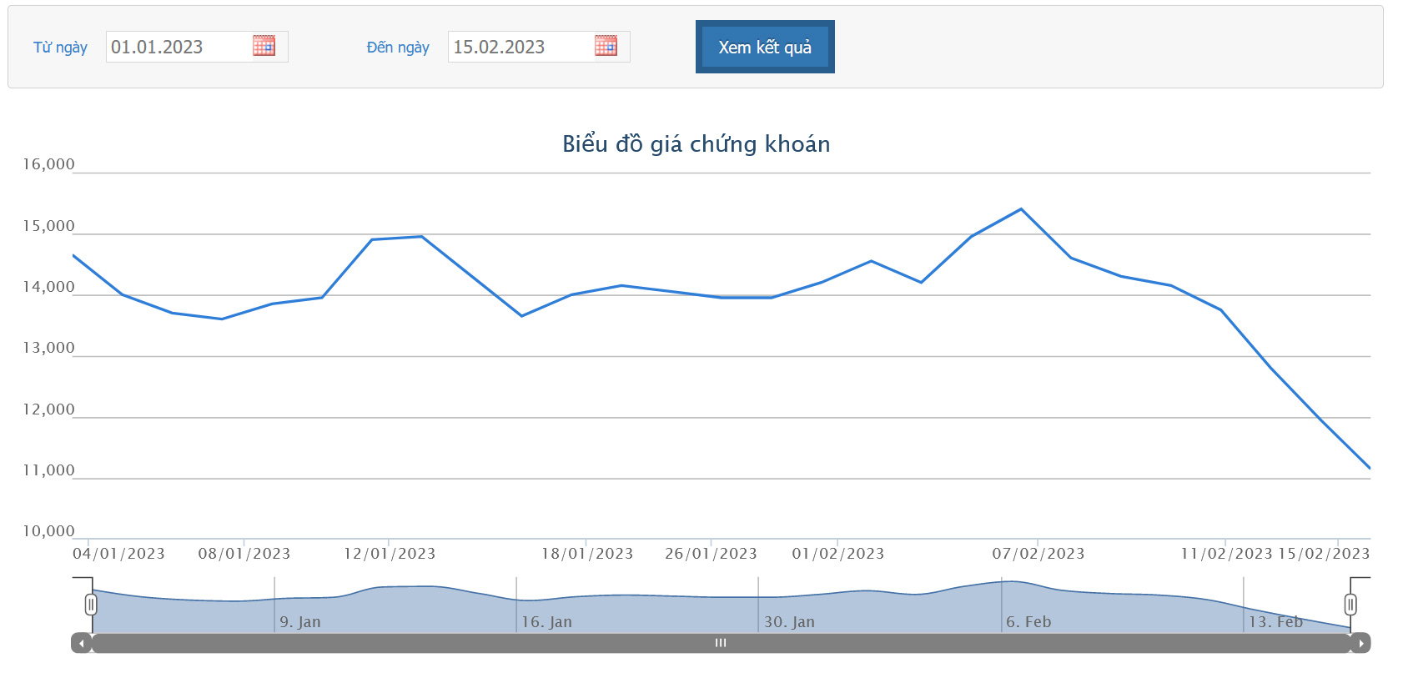Click the highest peak point on the price line

coord(1021,209)
